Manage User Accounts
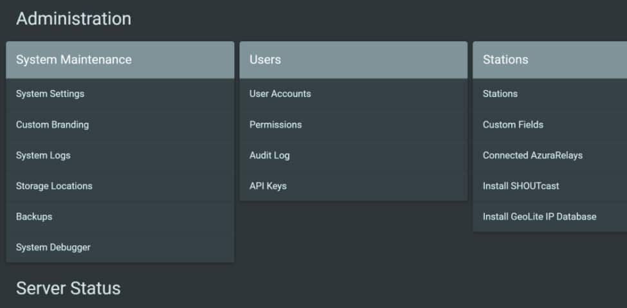Screen dimensions: 627x308 (280, 94)
